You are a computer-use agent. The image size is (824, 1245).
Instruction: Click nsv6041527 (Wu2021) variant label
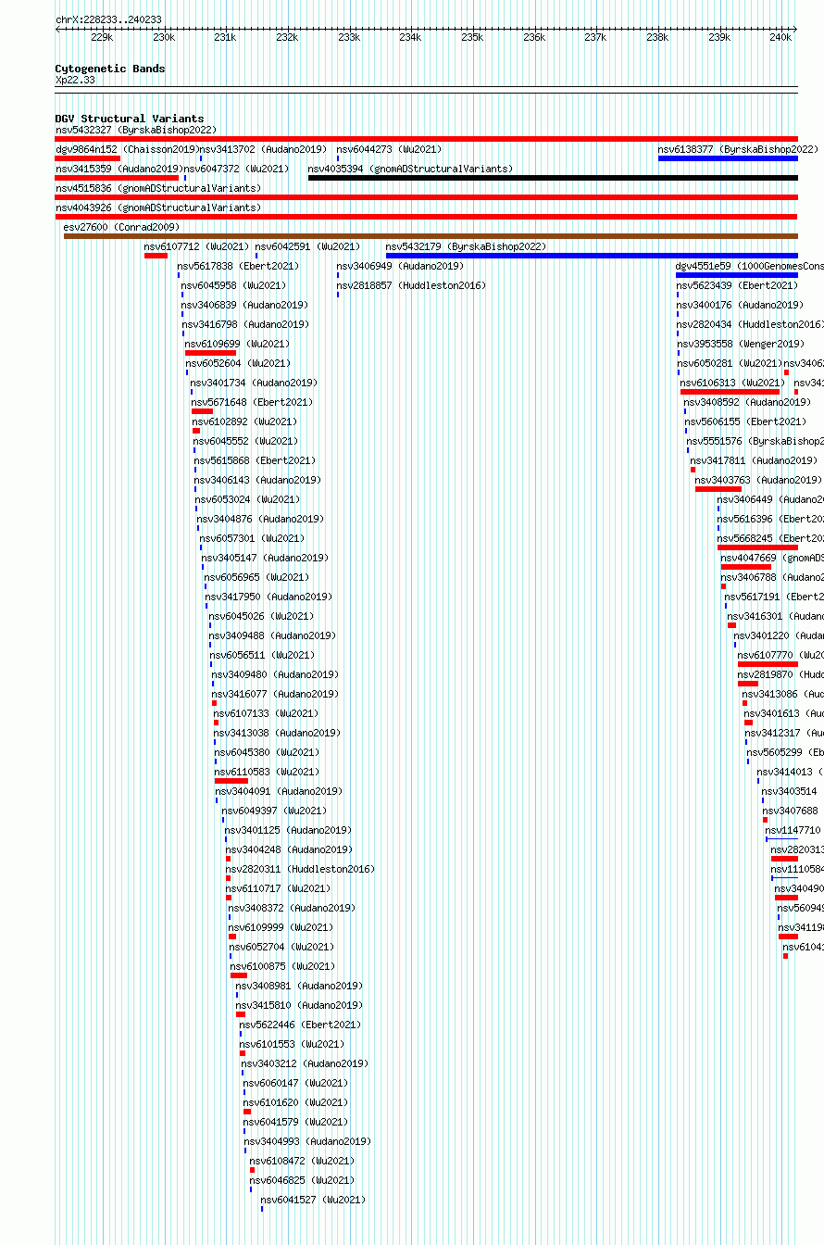click(x=314, y=1200)
